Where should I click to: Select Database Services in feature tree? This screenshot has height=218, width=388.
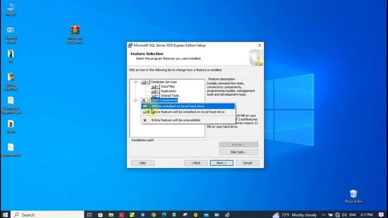pyautogui.click(x=164, y=82)
